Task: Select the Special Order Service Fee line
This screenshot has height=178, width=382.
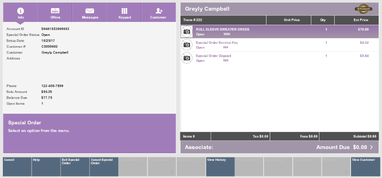Action: click(x=280, y=45)
